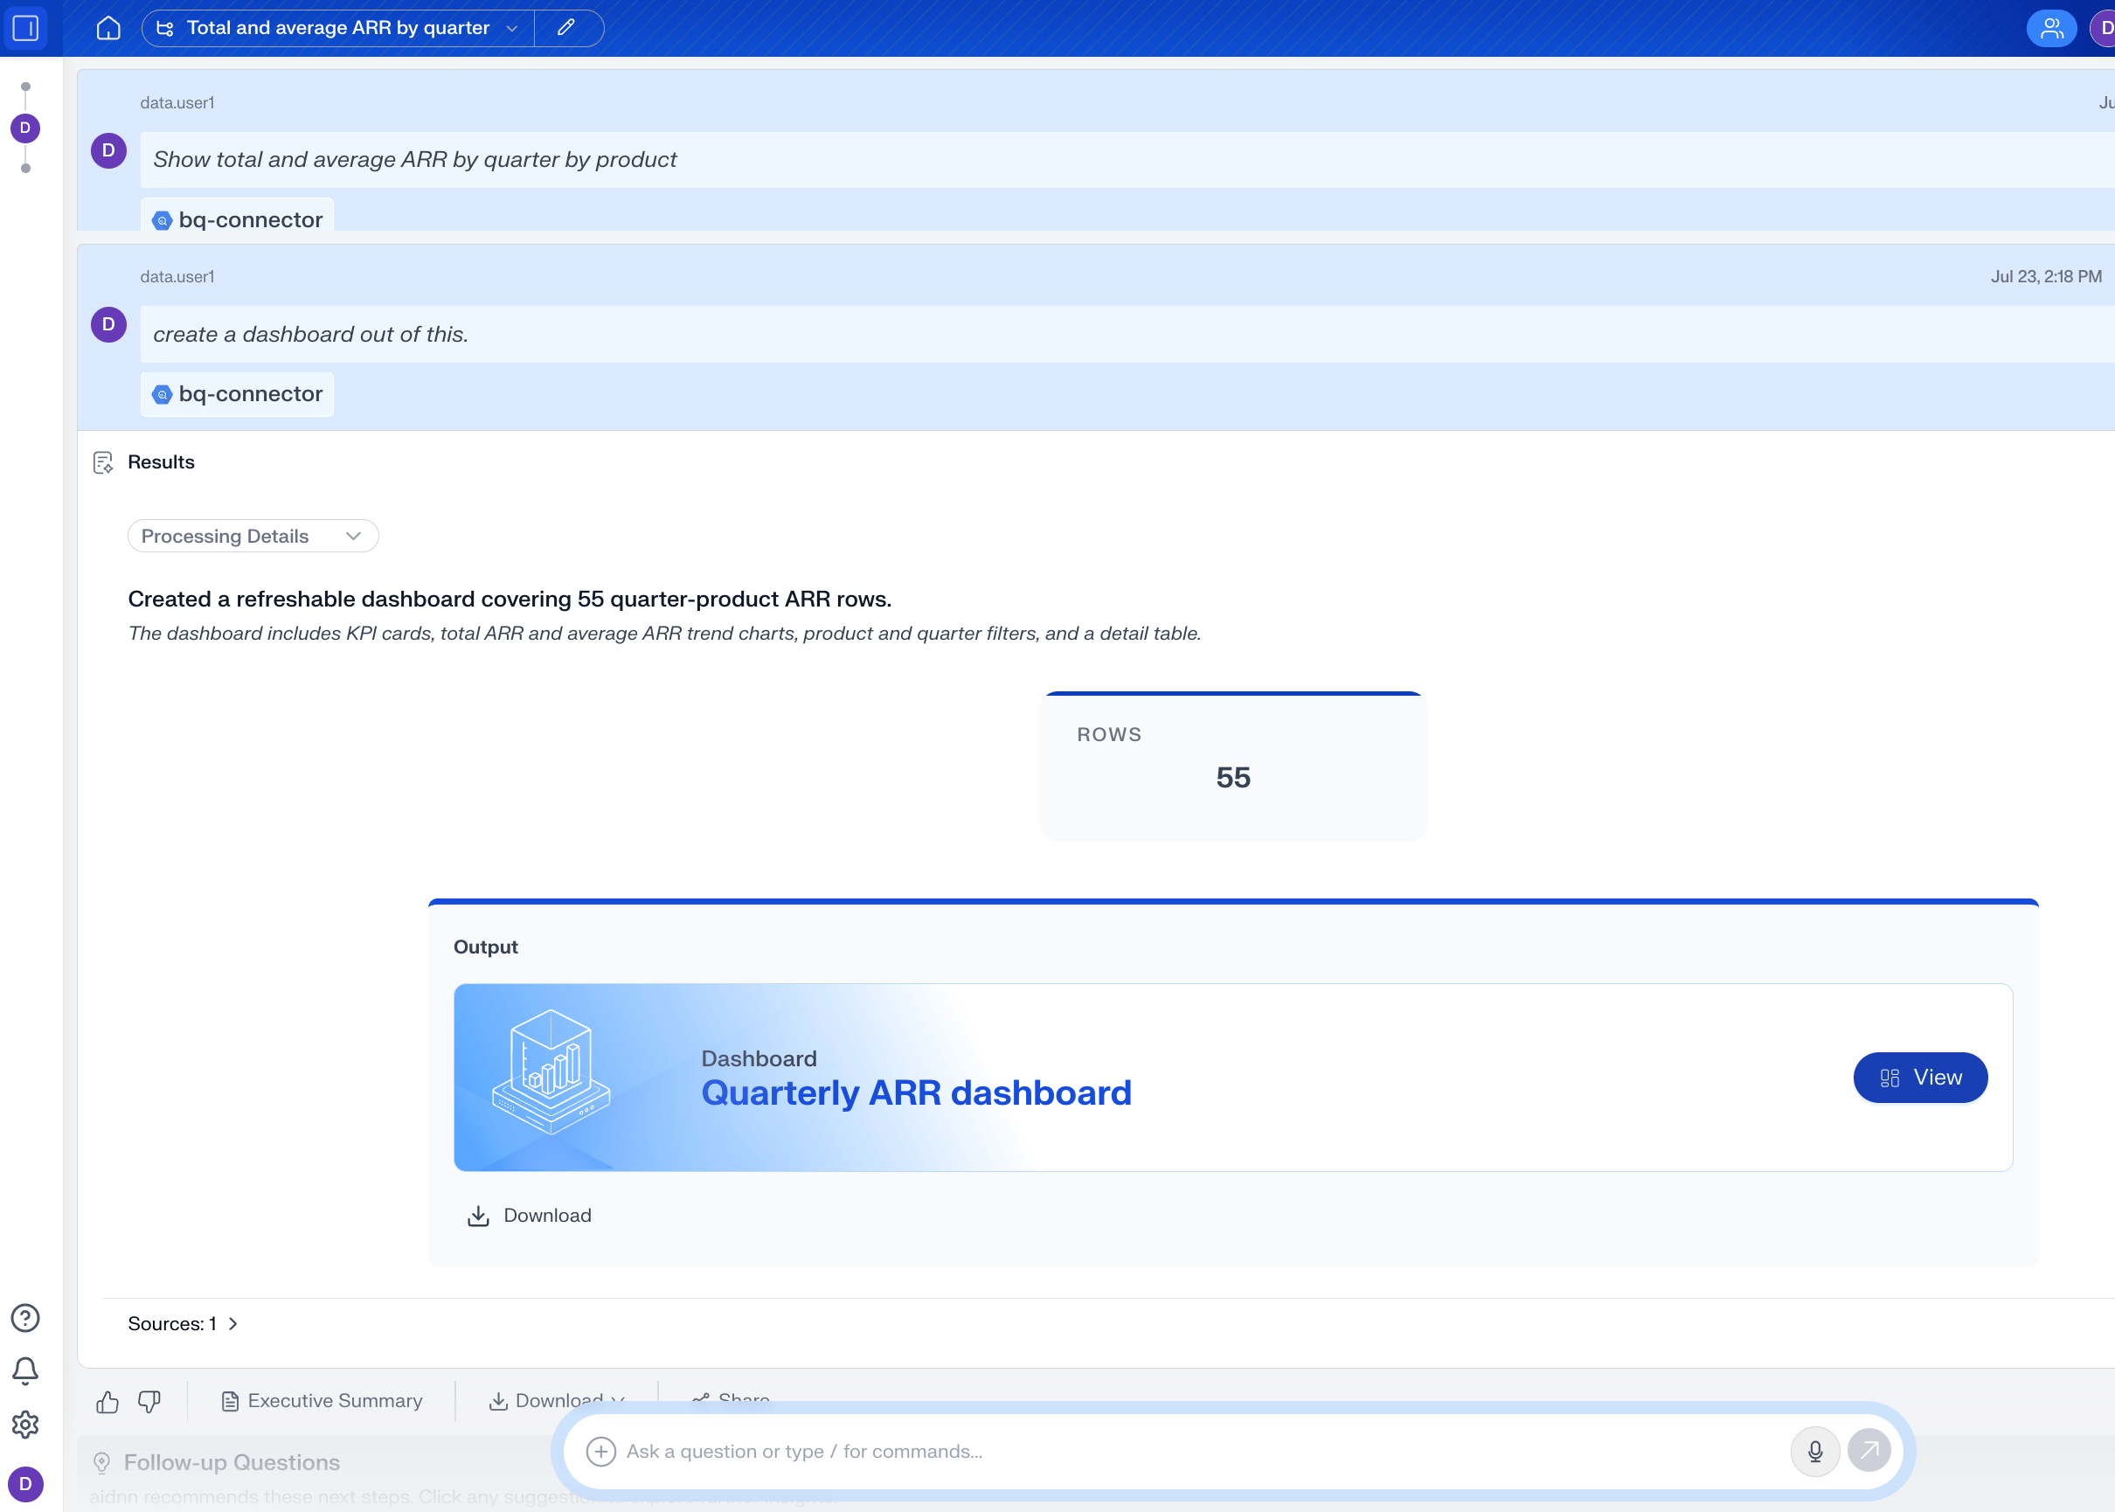Image resolution: width=2115 pixels, height=1512 pixels.
Task: Download the output from the Output card
Action: pyautogui.click(x=529, y=1216)
